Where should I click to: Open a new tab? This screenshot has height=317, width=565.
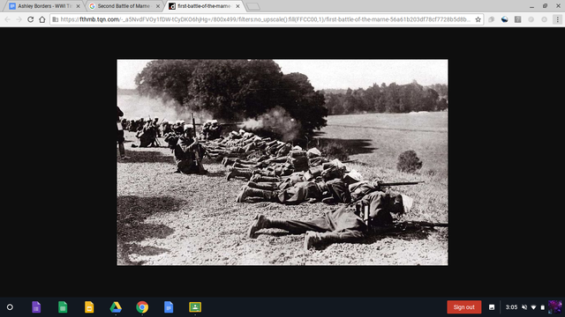[x=253, y=6]
